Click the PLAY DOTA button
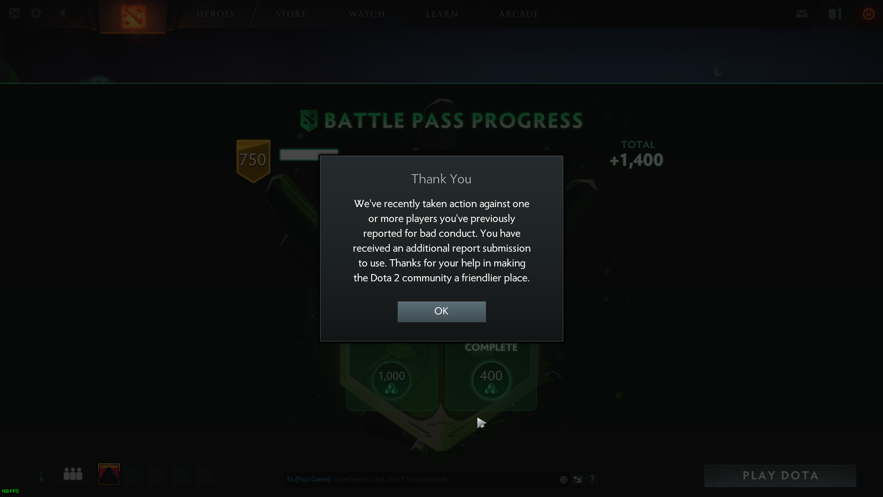This screenshot has width=883, height=497. coord(780,476)
